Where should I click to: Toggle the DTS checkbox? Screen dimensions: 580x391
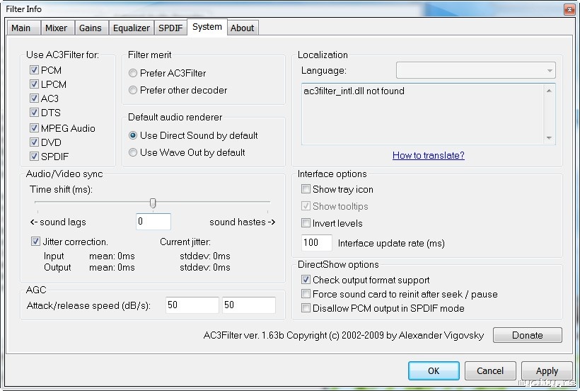pos(34,112)
